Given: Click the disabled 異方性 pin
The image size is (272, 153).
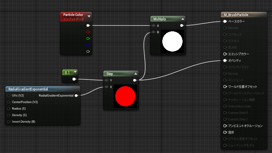Looking at the screenshot, I should [225, 48].
